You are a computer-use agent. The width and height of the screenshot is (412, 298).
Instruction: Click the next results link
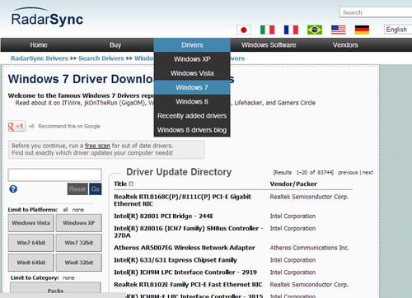point(368,172)
